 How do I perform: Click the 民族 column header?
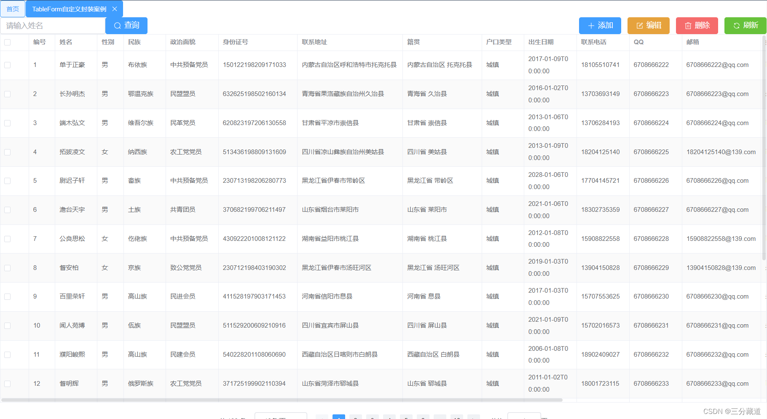tap(134, 42)
